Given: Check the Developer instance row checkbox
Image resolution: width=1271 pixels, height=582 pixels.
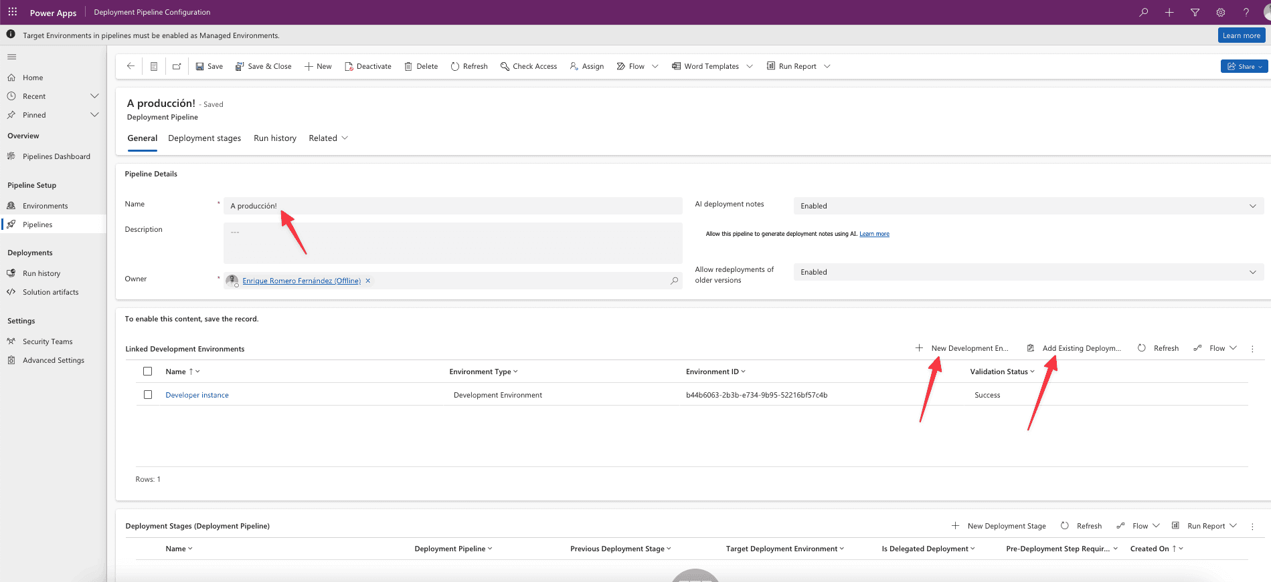Looking at the screenshot, I should tap(148, 395).
